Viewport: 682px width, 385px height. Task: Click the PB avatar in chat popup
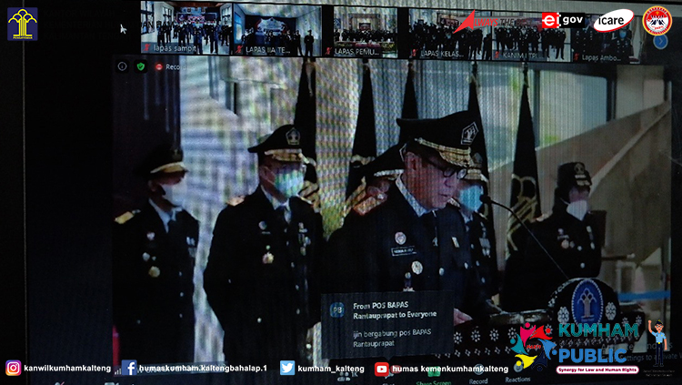[x=336, y=309]
